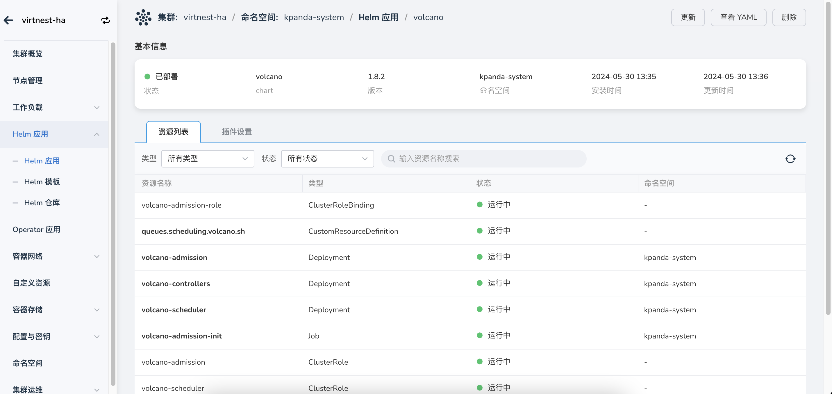Image resolution: width=832 pixels, height=394 pixels.
Task: Click the 更新 button
Action: point(688,17)
